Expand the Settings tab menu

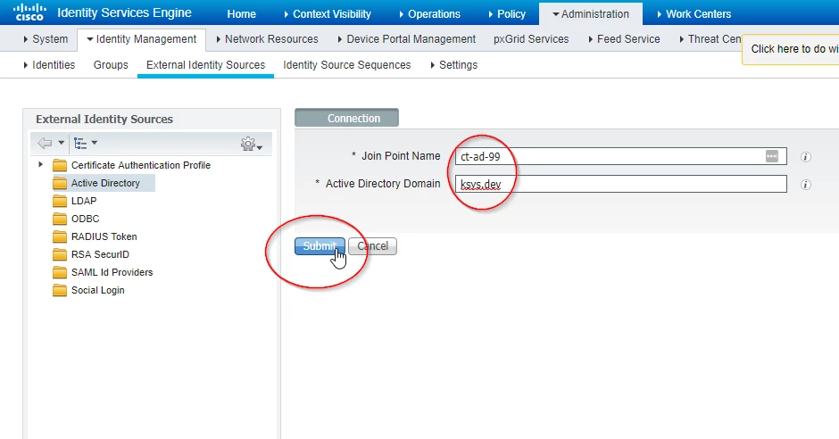[453, 65]
